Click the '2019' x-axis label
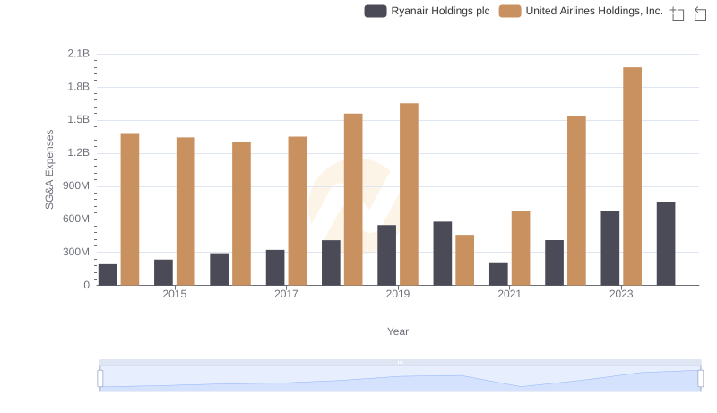717x413 pixels. coord(398,294)
